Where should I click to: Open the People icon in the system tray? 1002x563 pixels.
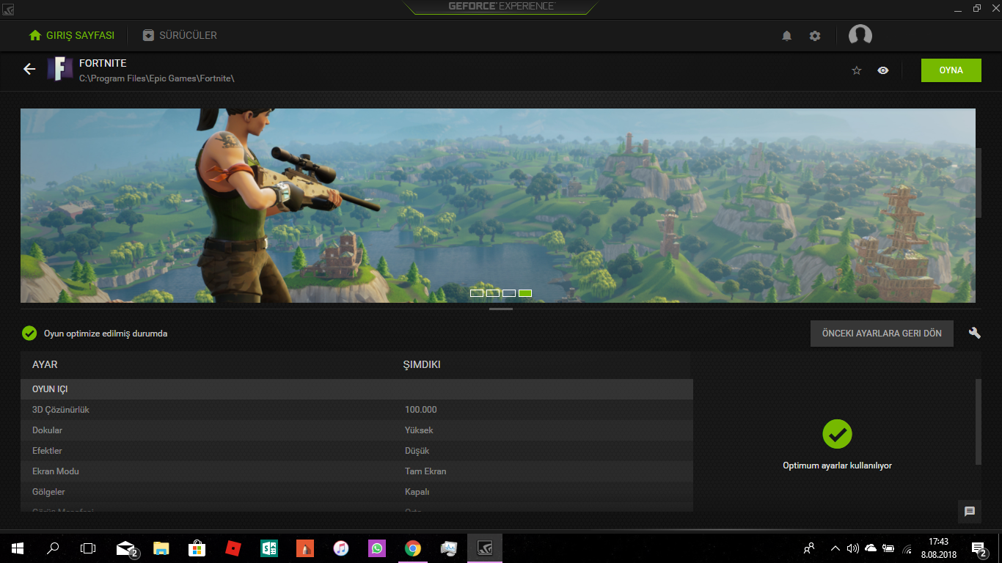tap(810, 548)
